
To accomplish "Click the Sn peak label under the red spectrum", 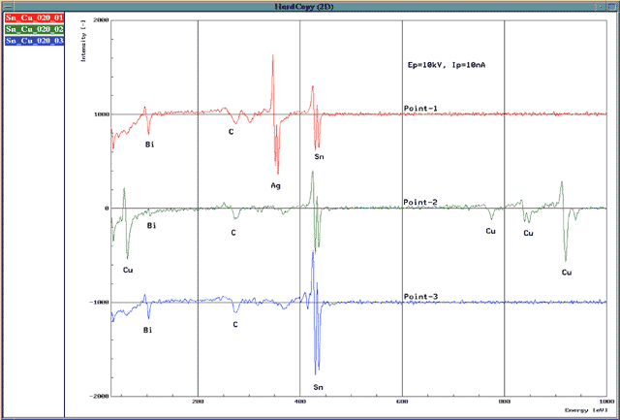I will (320, 156).
